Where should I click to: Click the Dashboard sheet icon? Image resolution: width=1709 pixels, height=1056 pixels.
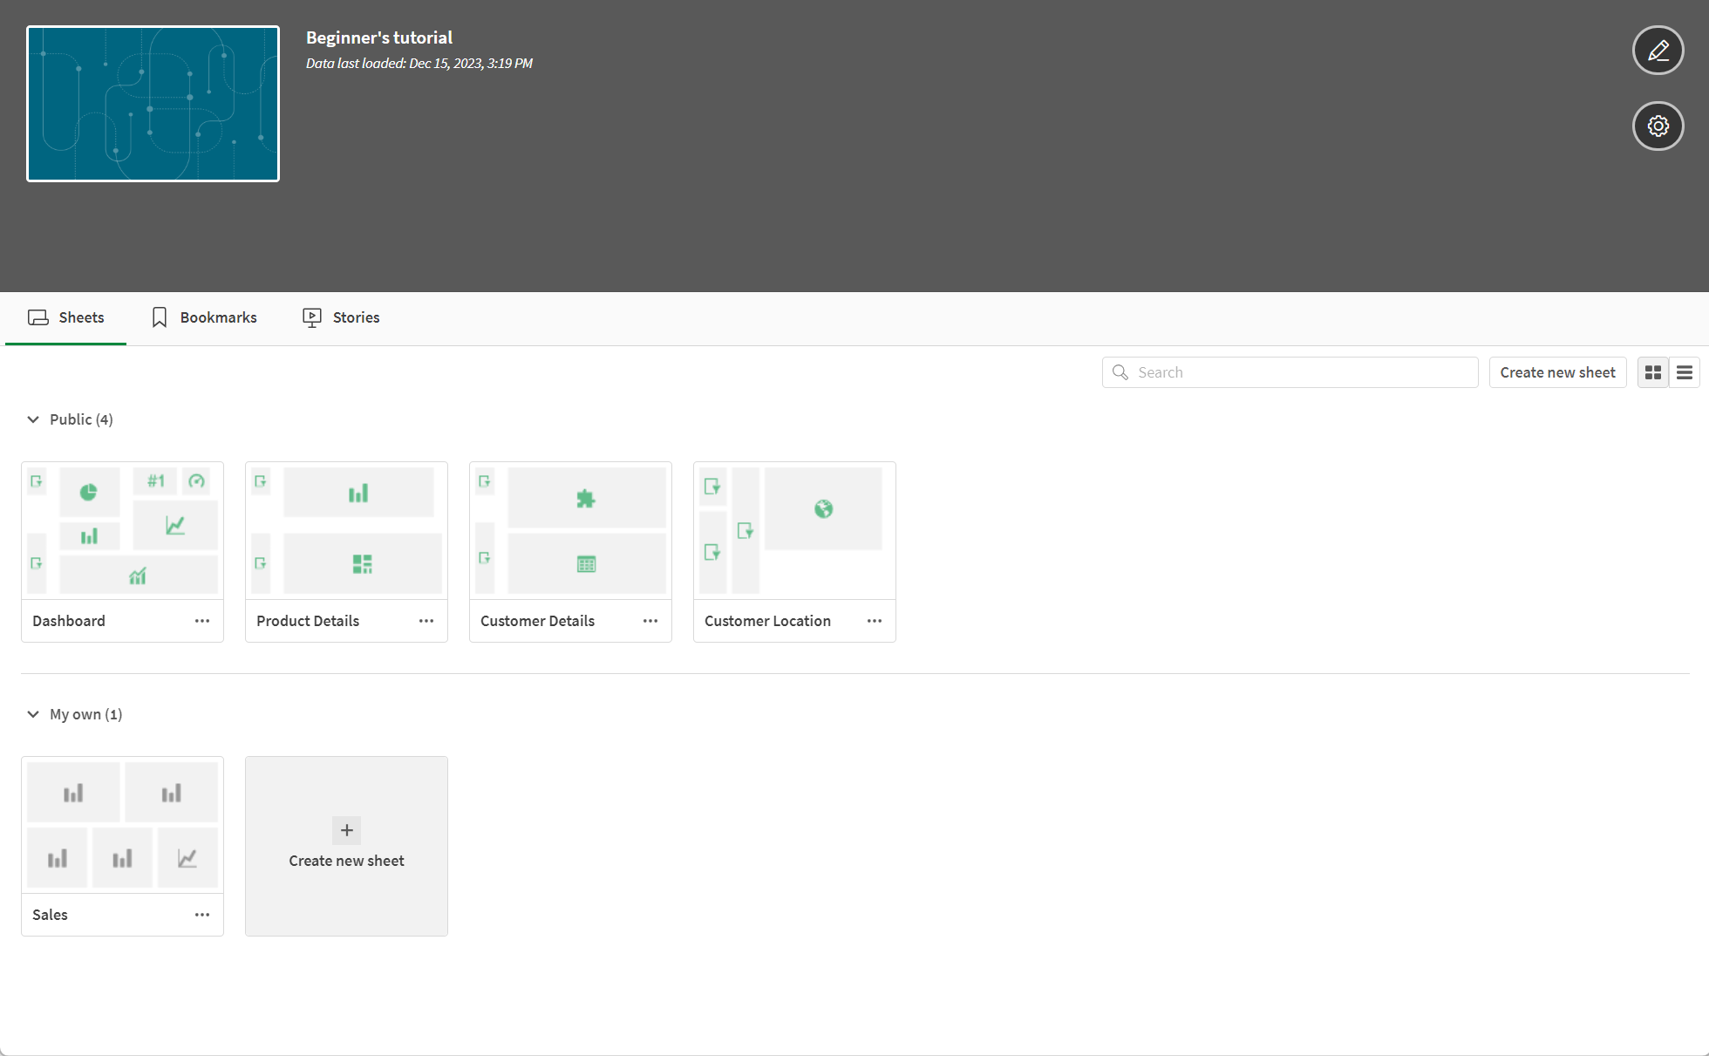[122, 530]
